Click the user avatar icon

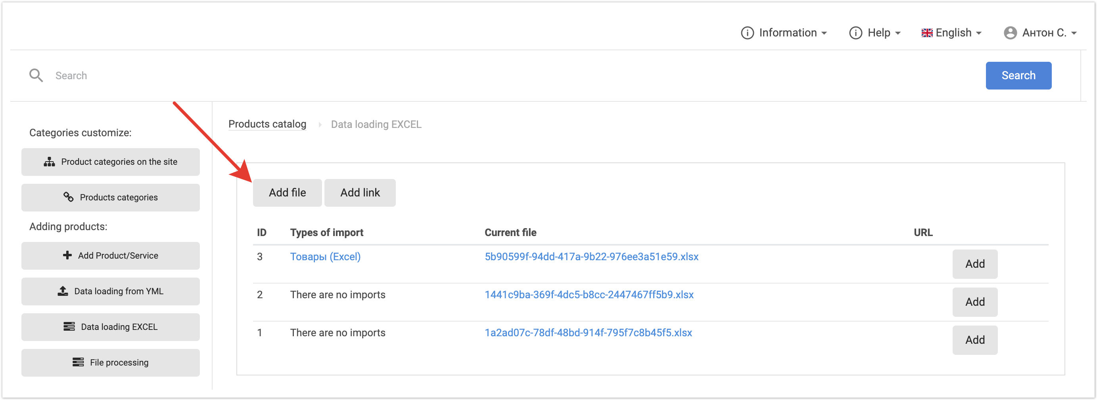pyautogui.click(x=1010, y=33)
